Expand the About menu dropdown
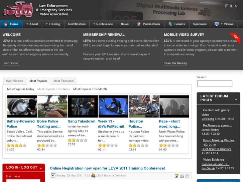Screen dimensions: 243x182 tap(32, 24)
